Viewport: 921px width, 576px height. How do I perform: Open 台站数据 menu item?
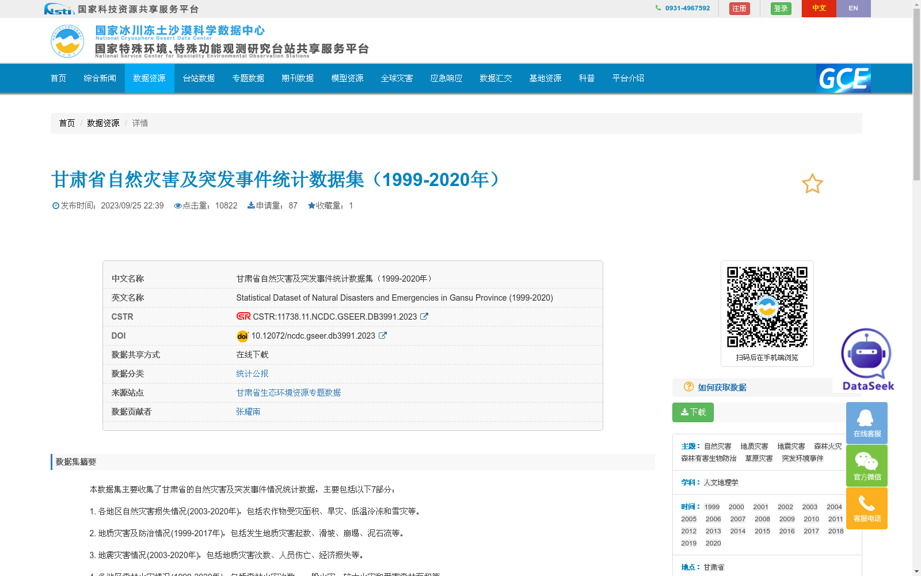(199, 78)
